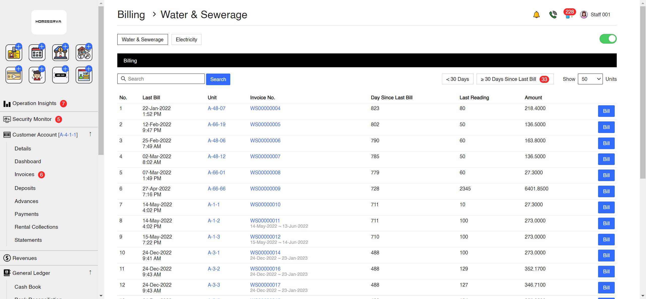Open the ID card quick-add shortcut

14,52
